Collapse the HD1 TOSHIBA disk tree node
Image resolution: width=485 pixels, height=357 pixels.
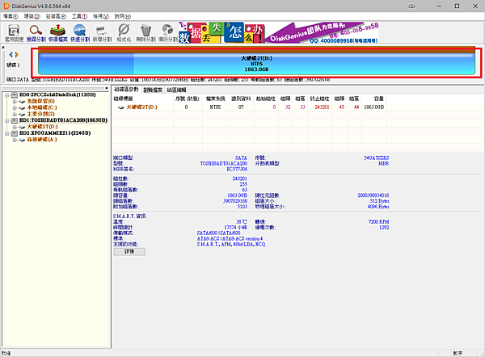click(6, 120)
